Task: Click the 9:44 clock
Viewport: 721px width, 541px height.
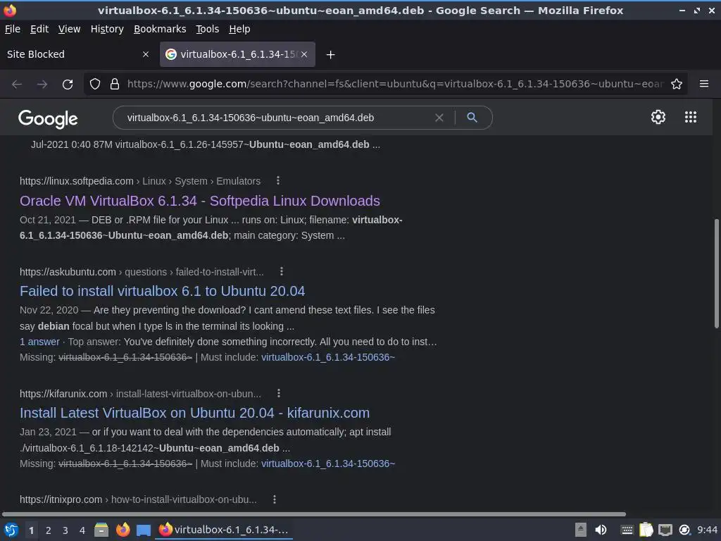Action: pos(707,530)
